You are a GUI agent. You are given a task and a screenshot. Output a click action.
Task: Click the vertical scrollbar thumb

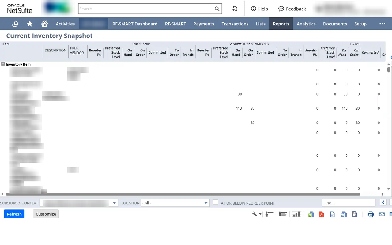point(389,70)
